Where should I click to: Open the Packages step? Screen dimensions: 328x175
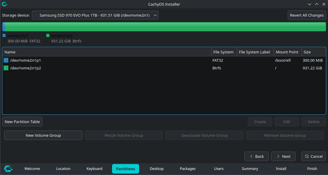point(188,169)
